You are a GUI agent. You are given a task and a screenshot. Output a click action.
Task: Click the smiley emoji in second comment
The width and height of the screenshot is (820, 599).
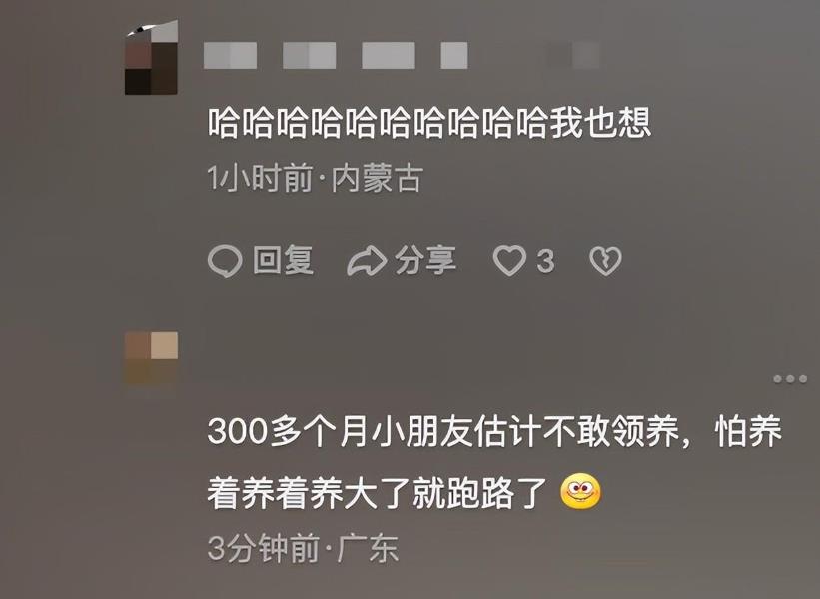click(580, 492)
